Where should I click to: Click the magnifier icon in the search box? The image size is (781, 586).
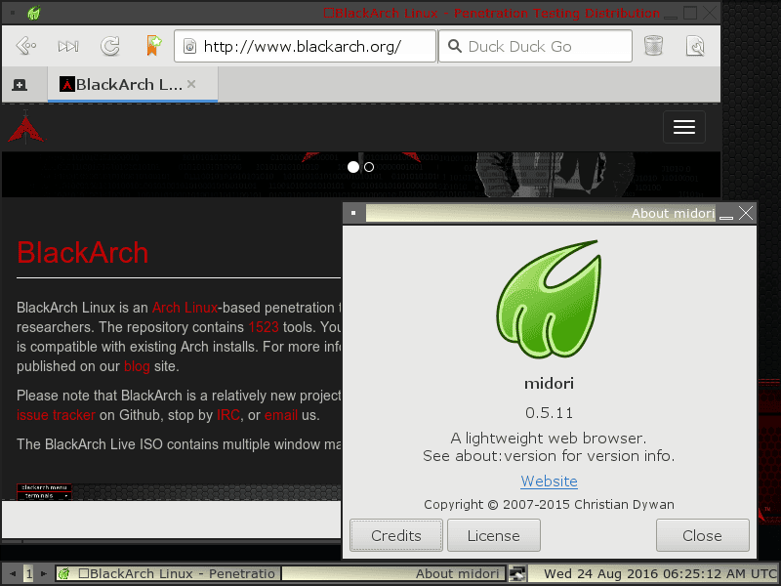pyautogui.click(x=454, y=46)
